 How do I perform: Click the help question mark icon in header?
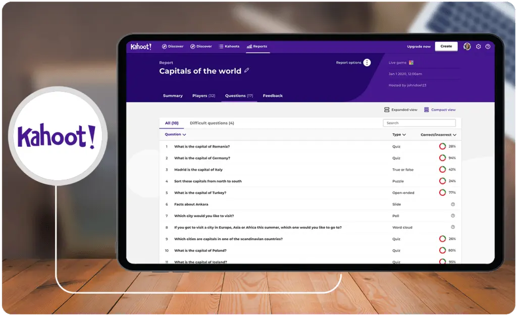488,46
